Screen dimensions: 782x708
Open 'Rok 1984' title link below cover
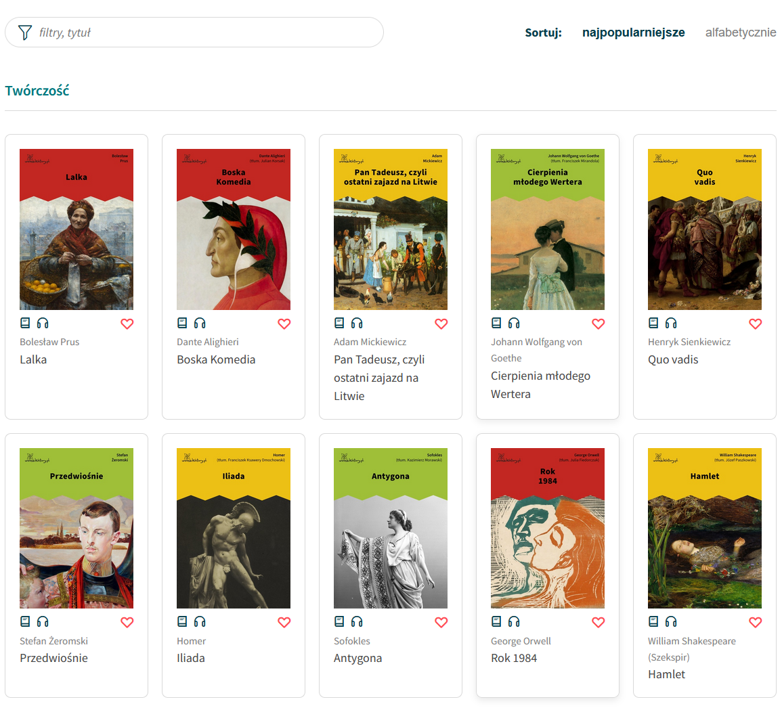point(514,658)
